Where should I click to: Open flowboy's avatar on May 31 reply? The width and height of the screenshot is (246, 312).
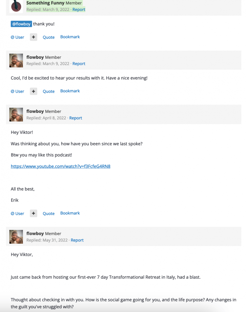tap(16, 237)
